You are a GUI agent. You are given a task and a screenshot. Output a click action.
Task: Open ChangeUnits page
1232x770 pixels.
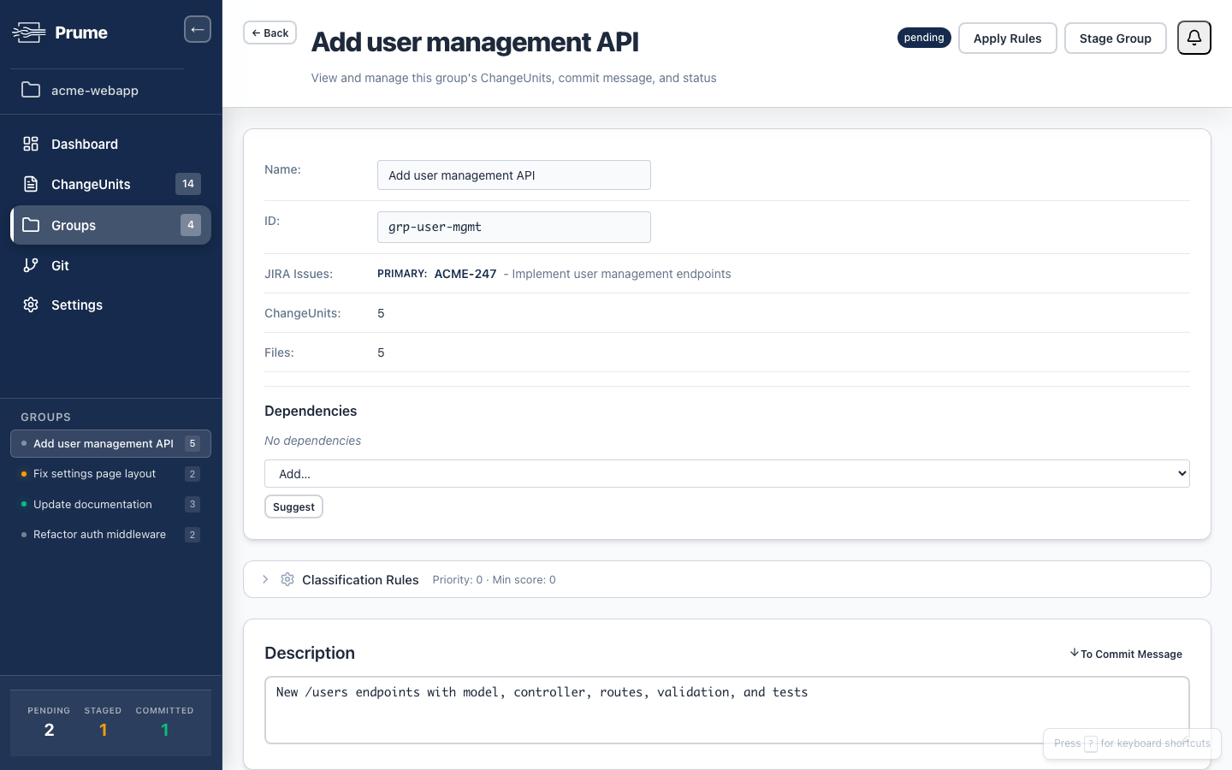point(110,184)
